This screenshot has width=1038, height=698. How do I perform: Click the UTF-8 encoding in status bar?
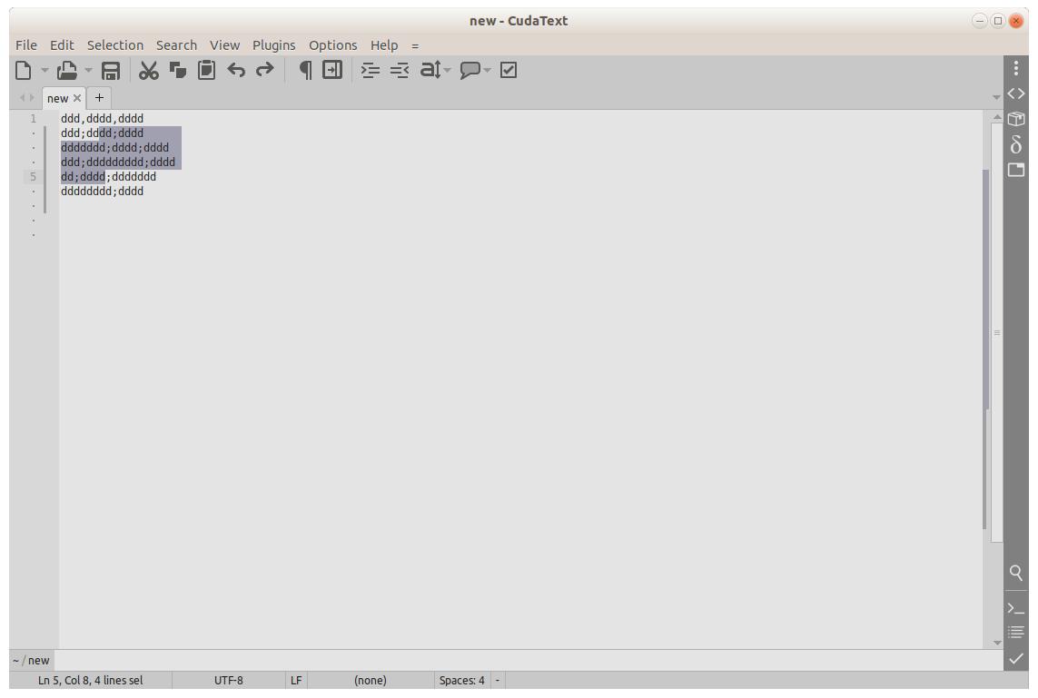228,680
